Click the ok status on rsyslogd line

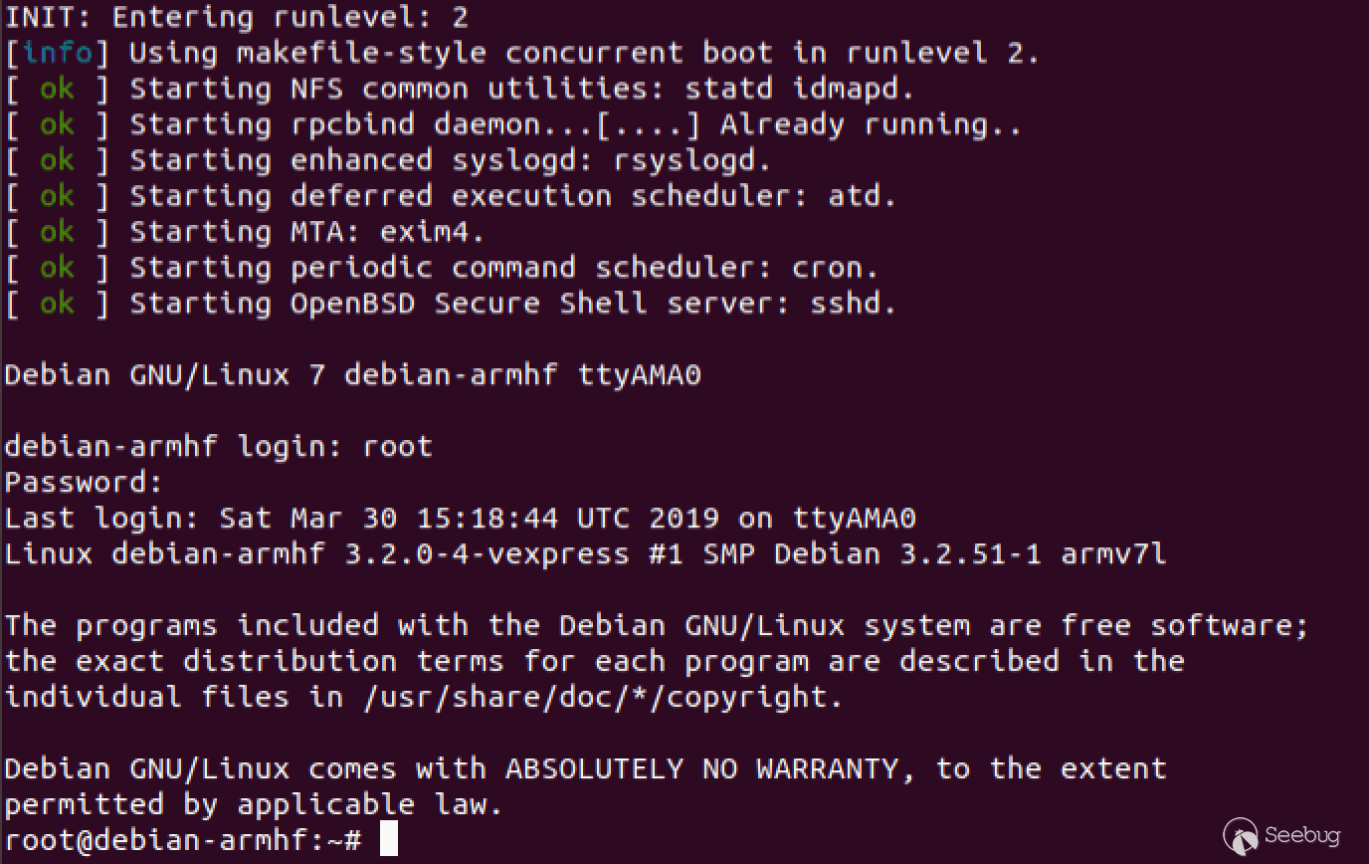(x=57, y=159)
